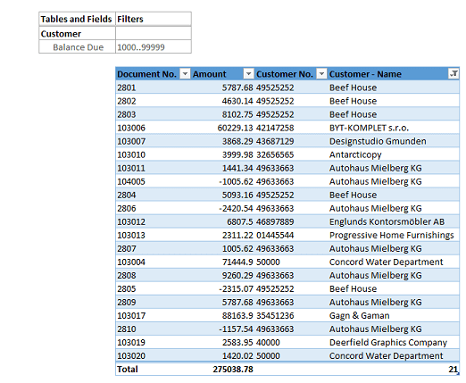Screen dimensions: 466x383
Task: Select customer number 32656565 cell
Action: pyautogui.click(x=291, y=154)
